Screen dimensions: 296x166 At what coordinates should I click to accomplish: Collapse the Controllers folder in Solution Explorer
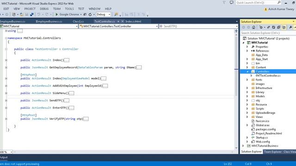coord(247,71)
